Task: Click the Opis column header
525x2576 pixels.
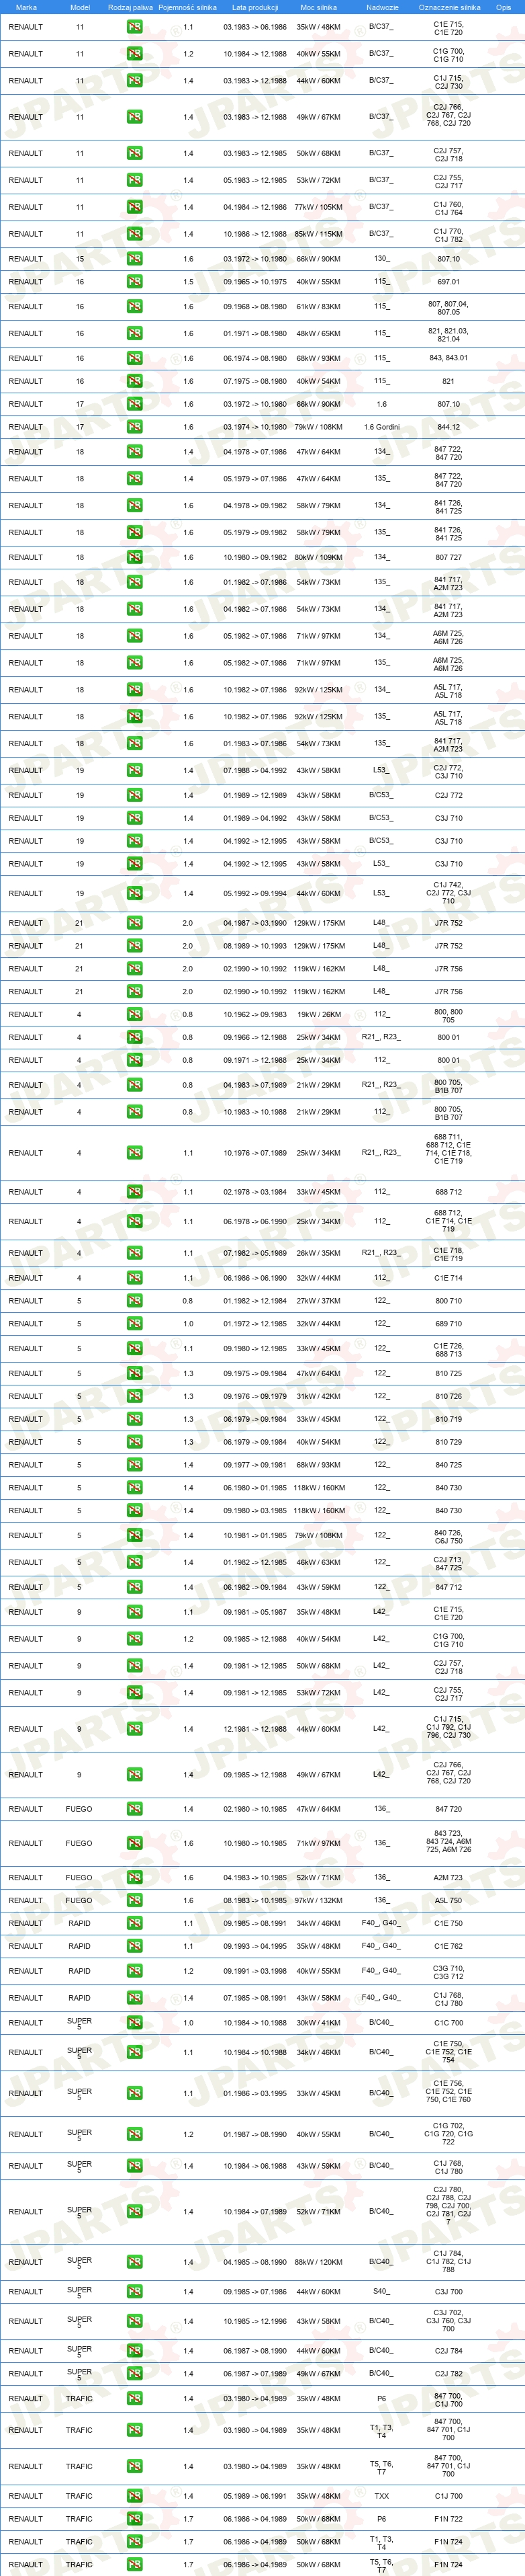Action: click(x=503, y=7)
